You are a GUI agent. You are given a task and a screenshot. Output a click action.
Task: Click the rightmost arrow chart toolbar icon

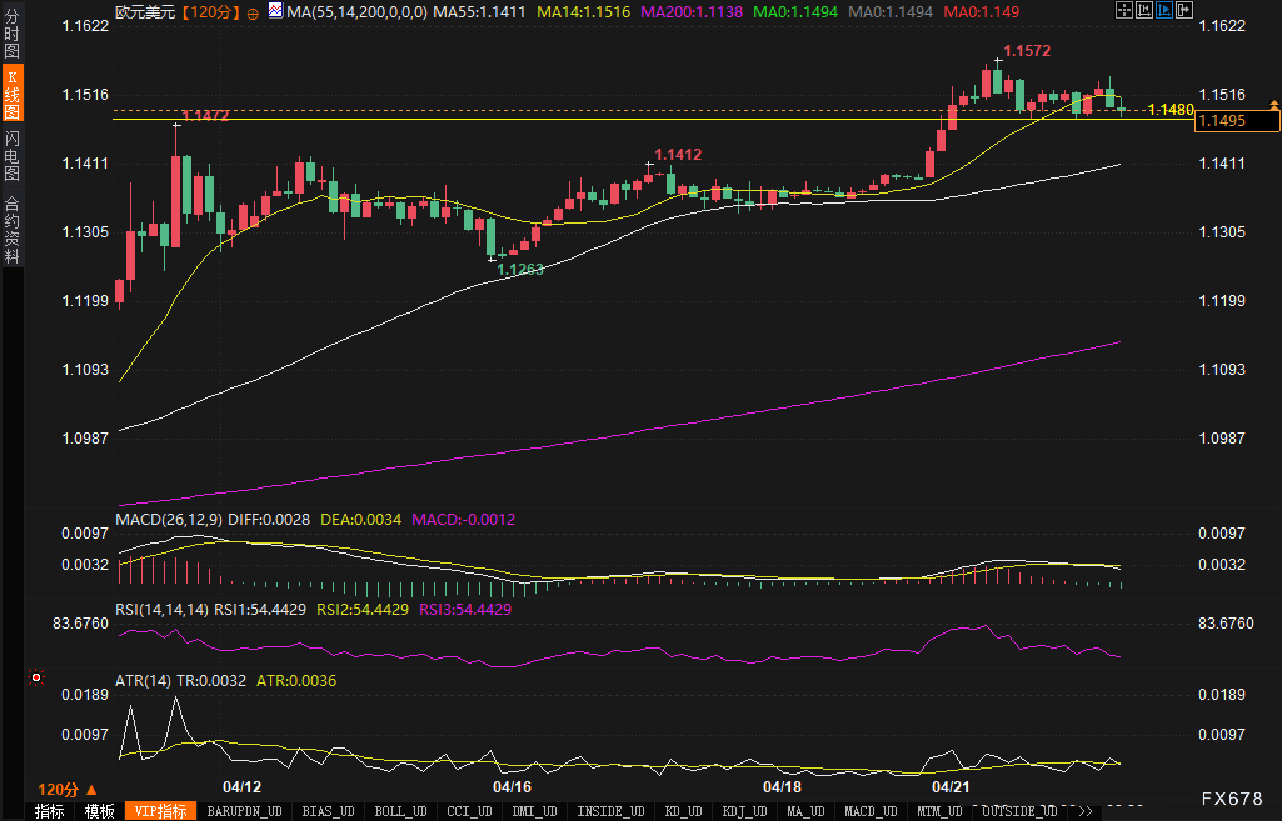pyautogui.click(x=1184, y=10)
